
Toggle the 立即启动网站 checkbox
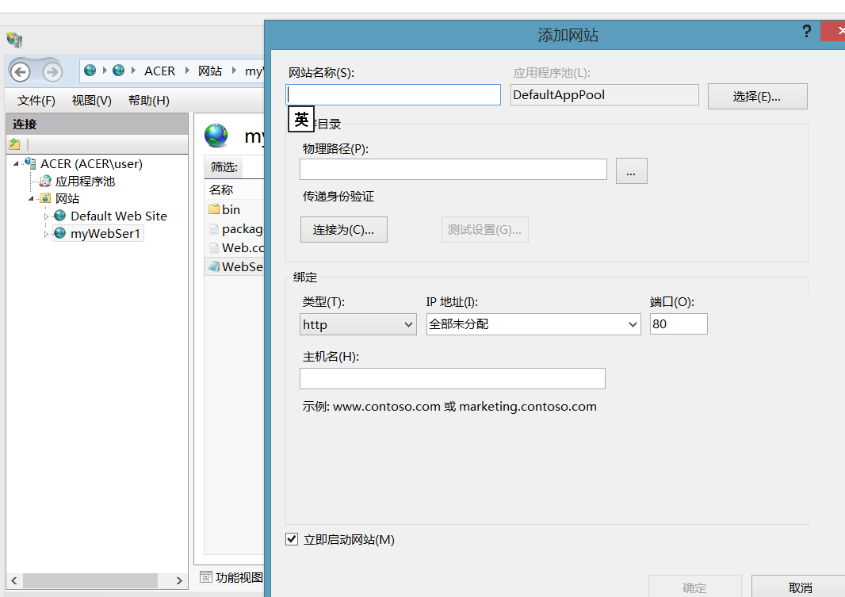pyautogui.click(x=292, y=539)
